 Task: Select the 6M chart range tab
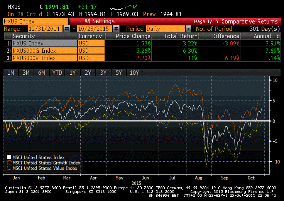41,73
